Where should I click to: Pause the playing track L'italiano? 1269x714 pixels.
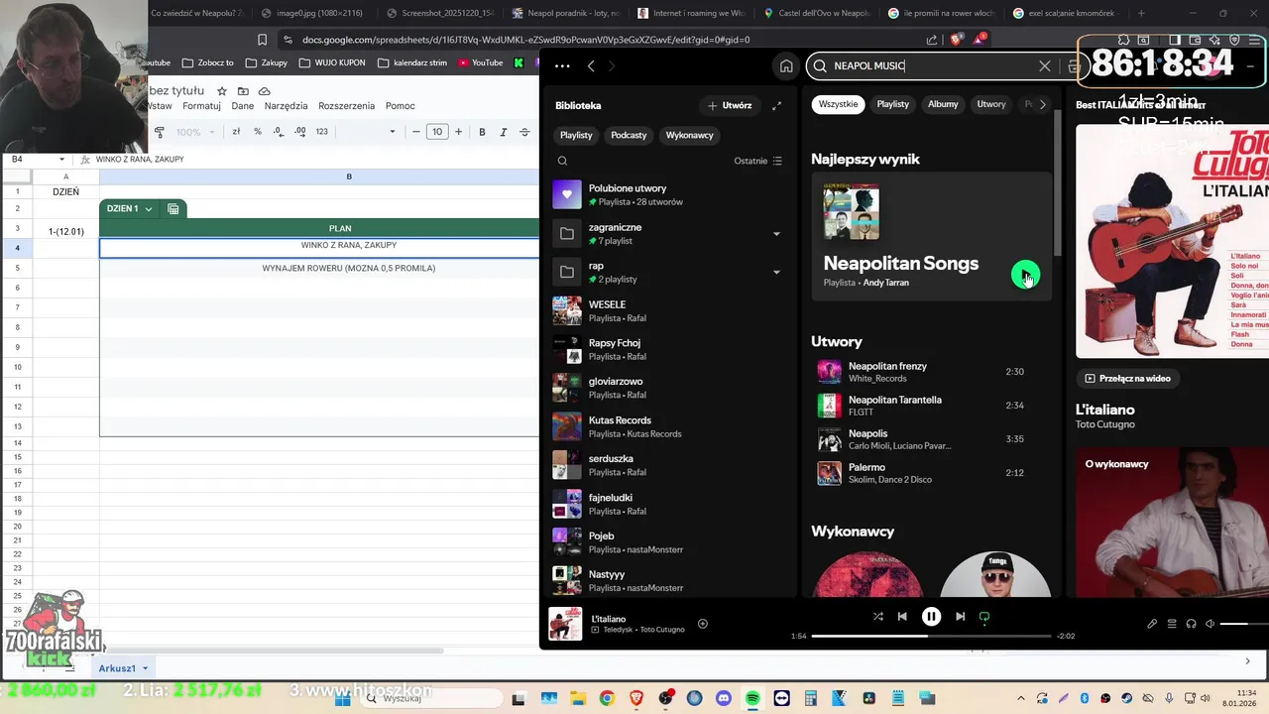931,616
